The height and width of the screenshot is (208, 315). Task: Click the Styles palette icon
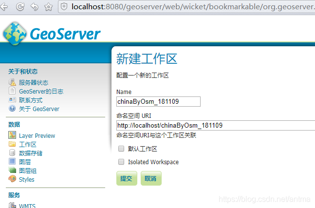pyautogui.click(x=12, y=179)
